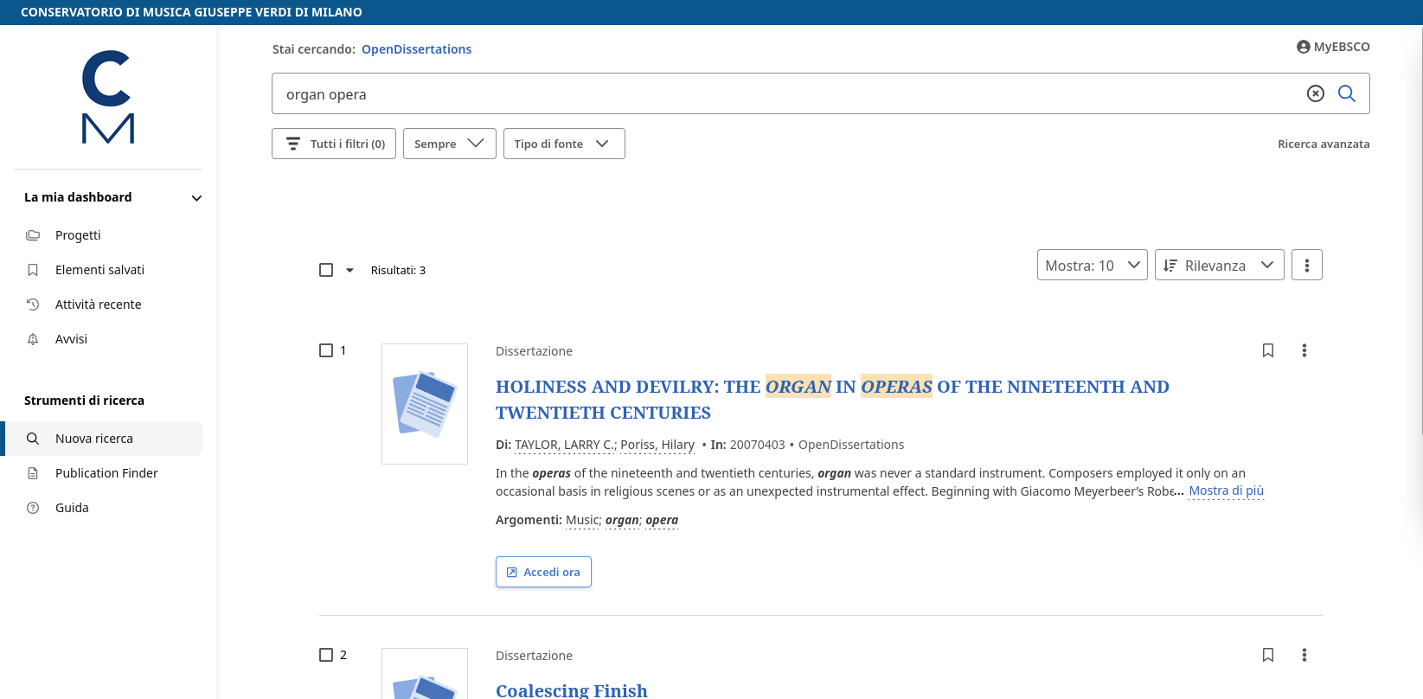Change the Mostra: 10 results-per-page dropdown
Screen dimensions: 1423x699
(1092, 265)
